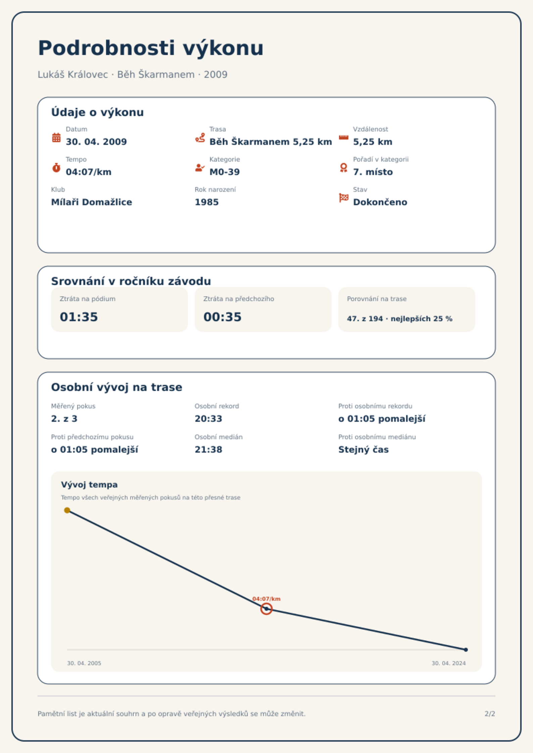Click the Osobní rekord value 20:33
The width and height of the screenshot is (533, 753).
[x=208, y=419]
